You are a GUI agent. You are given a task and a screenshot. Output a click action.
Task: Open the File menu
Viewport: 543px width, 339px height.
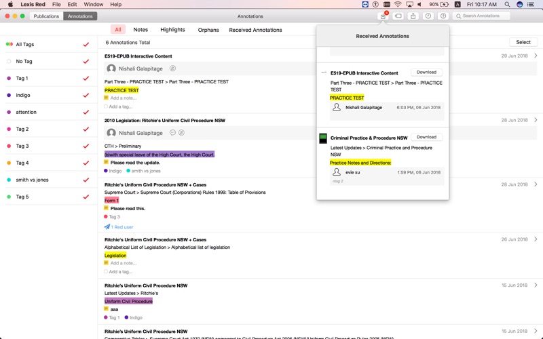pyautogui.click(x=56, y=5)
